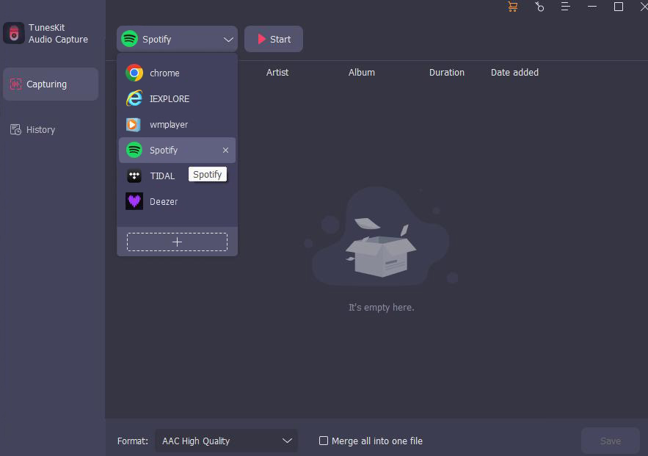Minimize the TunesKit window

click(x=592, y=7)
